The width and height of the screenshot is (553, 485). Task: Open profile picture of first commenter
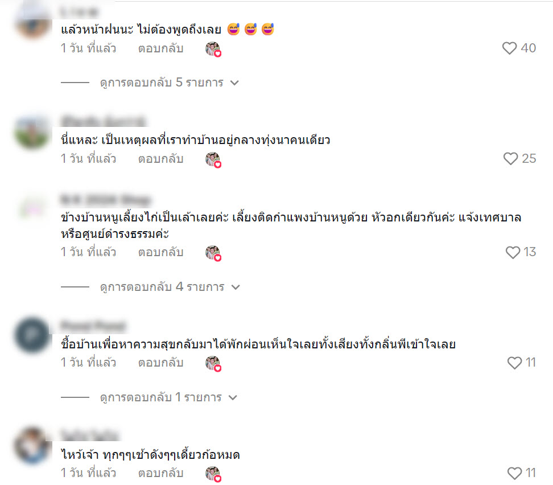32,22
